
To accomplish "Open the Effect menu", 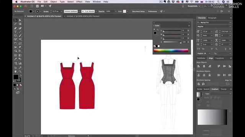I will click(79, 2).
